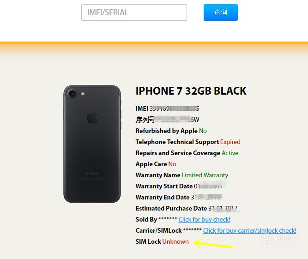The image size is (308, 259).
Task: Click the Warranty Start Date value
Action: tap(210, 186)
